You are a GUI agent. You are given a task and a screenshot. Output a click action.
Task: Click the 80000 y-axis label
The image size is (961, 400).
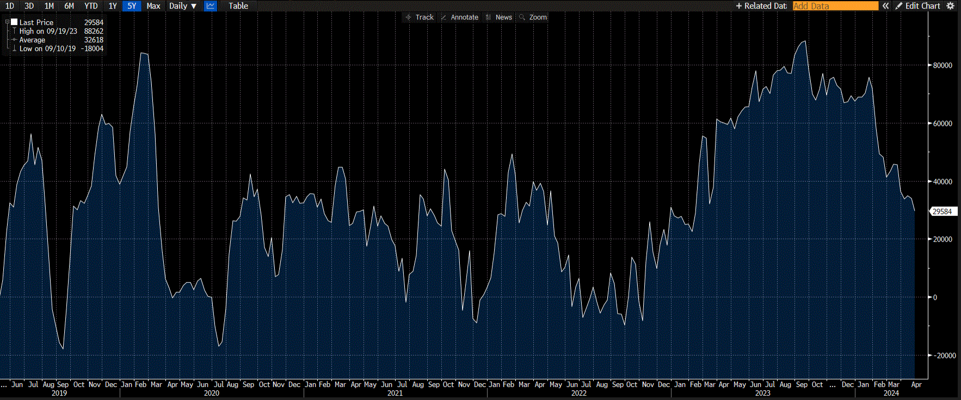[x=942, y=65]
